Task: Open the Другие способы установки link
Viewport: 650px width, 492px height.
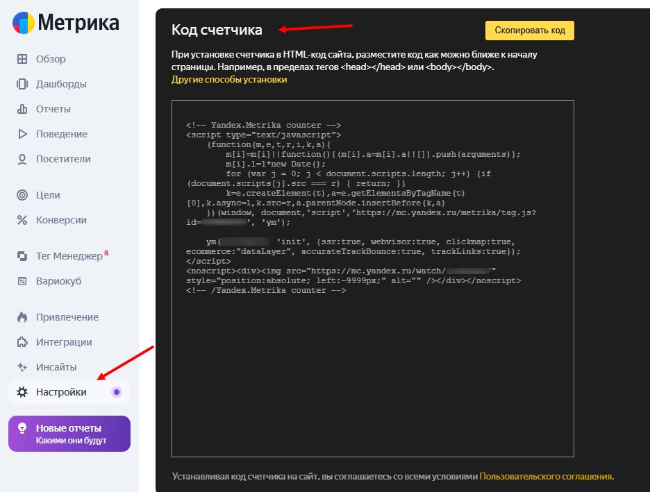Action: tap(229, 80)
